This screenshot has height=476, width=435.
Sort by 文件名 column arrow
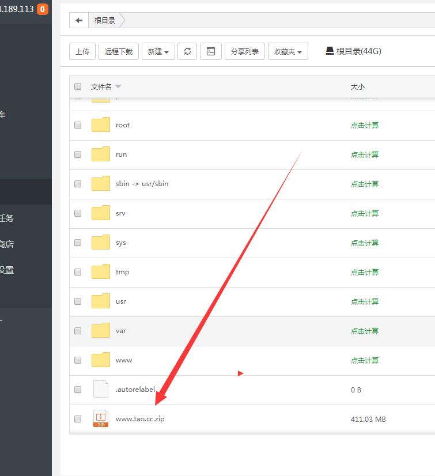118,86
